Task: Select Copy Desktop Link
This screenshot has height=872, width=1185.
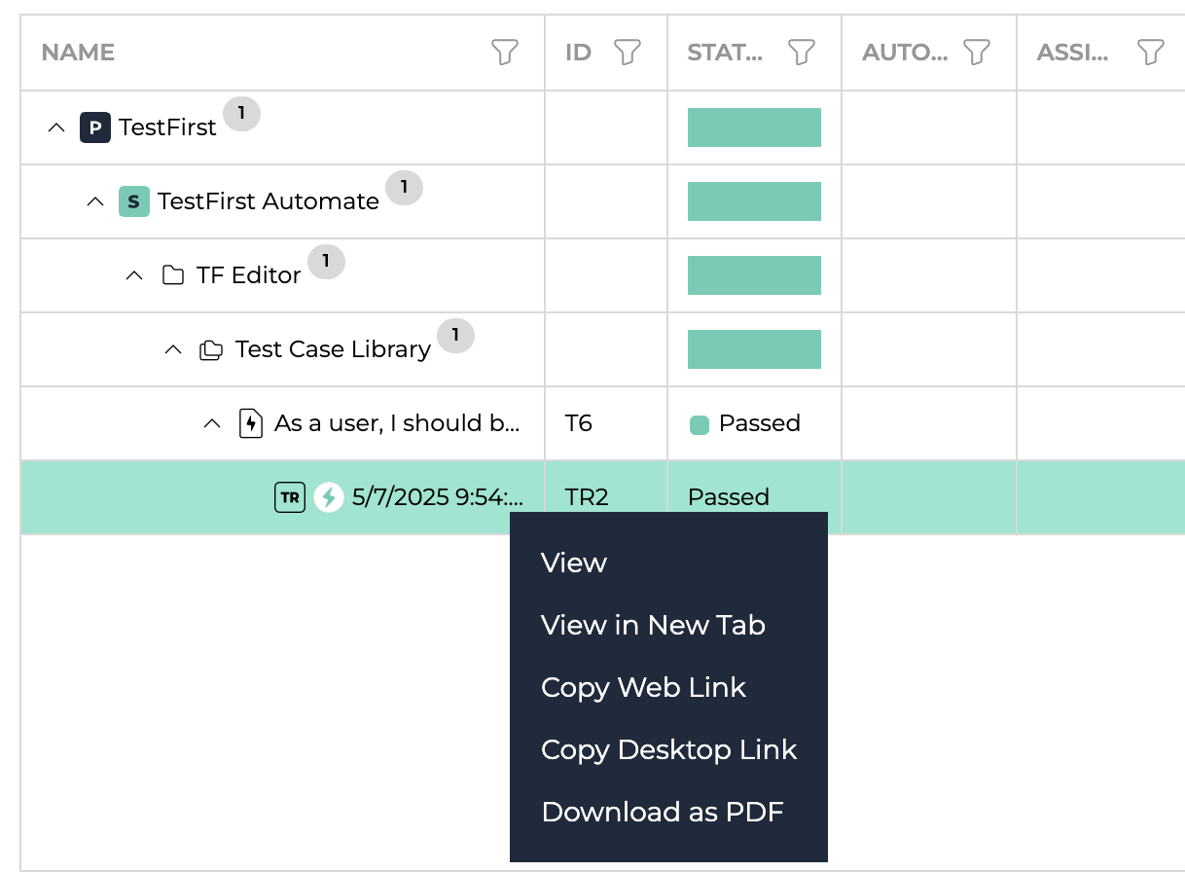Action: click(x=668, y=749)
